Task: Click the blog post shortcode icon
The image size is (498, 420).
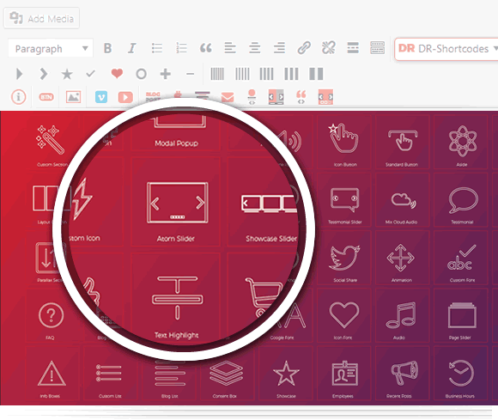Action: (153, 96)
